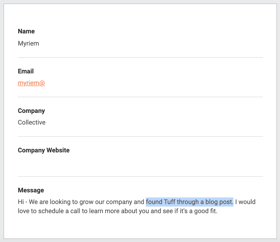The width and height of the screenshot is (280, 242).
Task: Click the Message field label
Action: (31, 190)
